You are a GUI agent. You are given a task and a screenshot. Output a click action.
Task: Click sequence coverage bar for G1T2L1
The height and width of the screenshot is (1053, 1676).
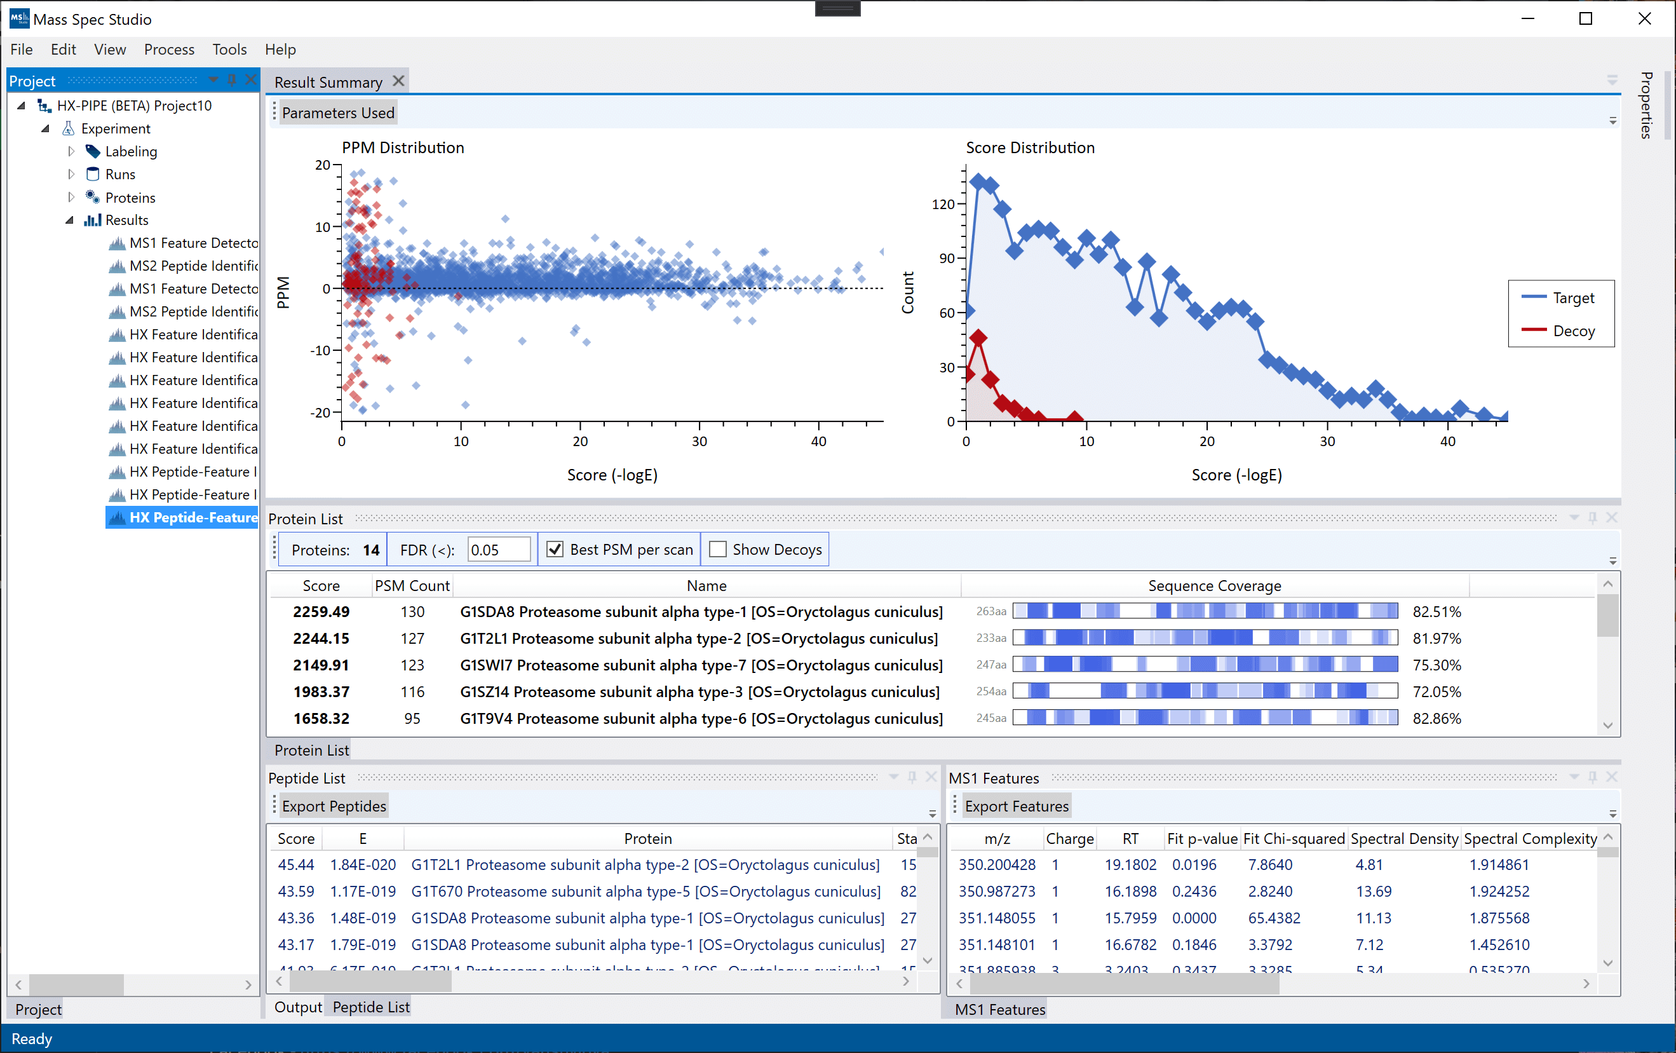coord(1205,637)
